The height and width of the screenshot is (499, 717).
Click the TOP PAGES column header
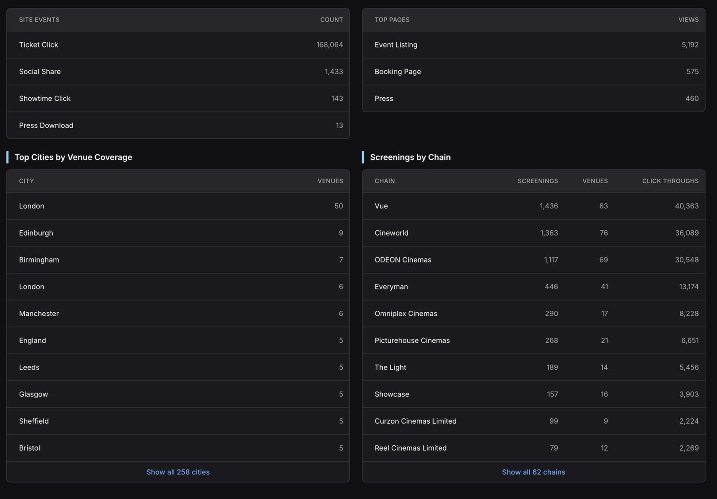pos(392,20)
